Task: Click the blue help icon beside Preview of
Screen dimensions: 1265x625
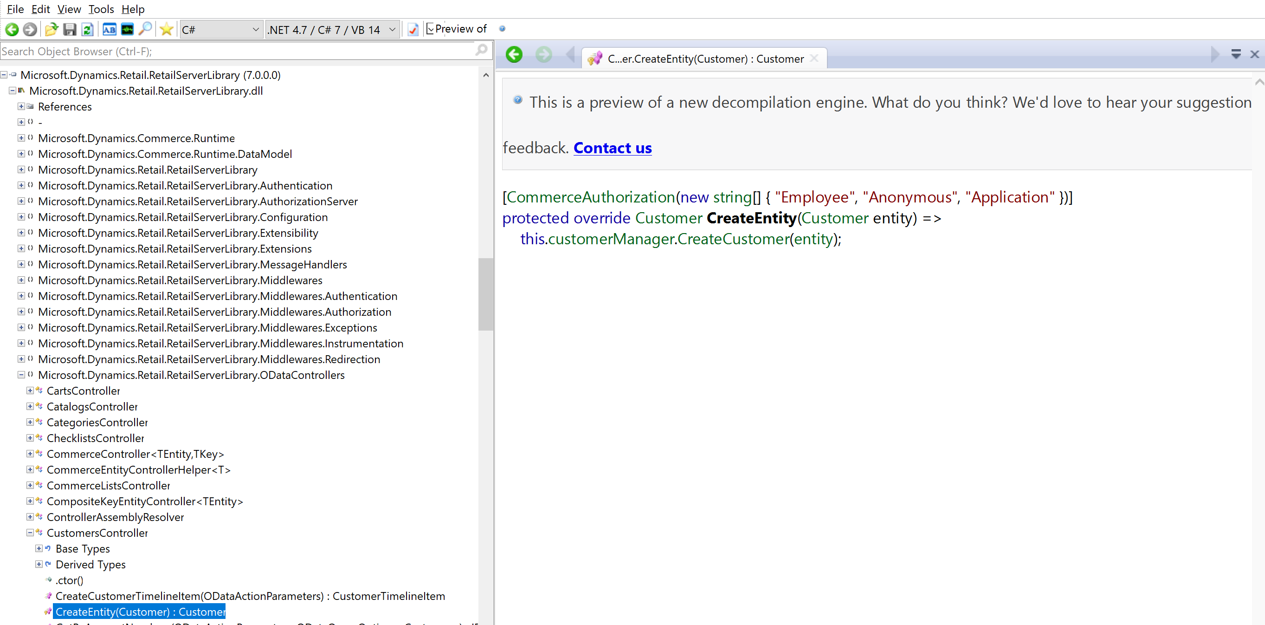Action: pyautogui.click(x=502, y=28)
